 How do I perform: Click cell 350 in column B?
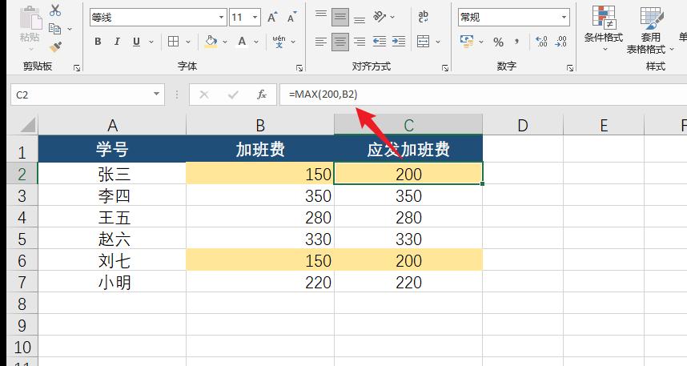260,195
